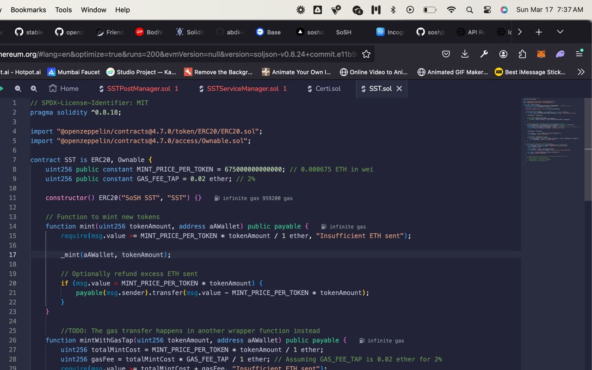Open Spotlight search in menu bar
This screenshot has width=592, height=370.
coord(469,10)
